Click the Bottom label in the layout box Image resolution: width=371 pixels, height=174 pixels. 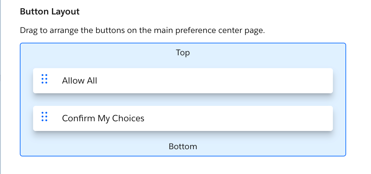click(183, 146)
